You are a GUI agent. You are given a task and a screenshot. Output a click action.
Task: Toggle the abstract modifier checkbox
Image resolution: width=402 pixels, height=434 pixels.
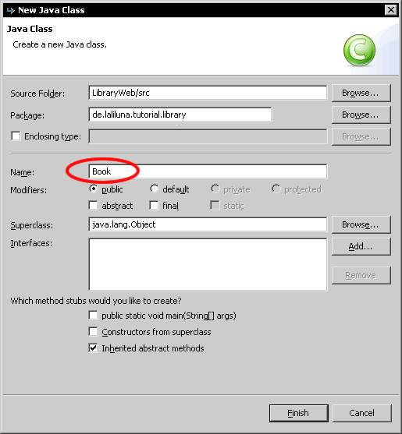click(93, 206)
